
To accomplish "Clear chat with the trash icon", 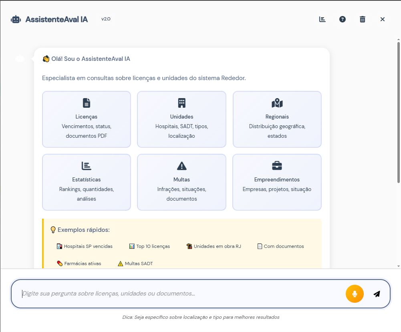I will pos(363,19).
